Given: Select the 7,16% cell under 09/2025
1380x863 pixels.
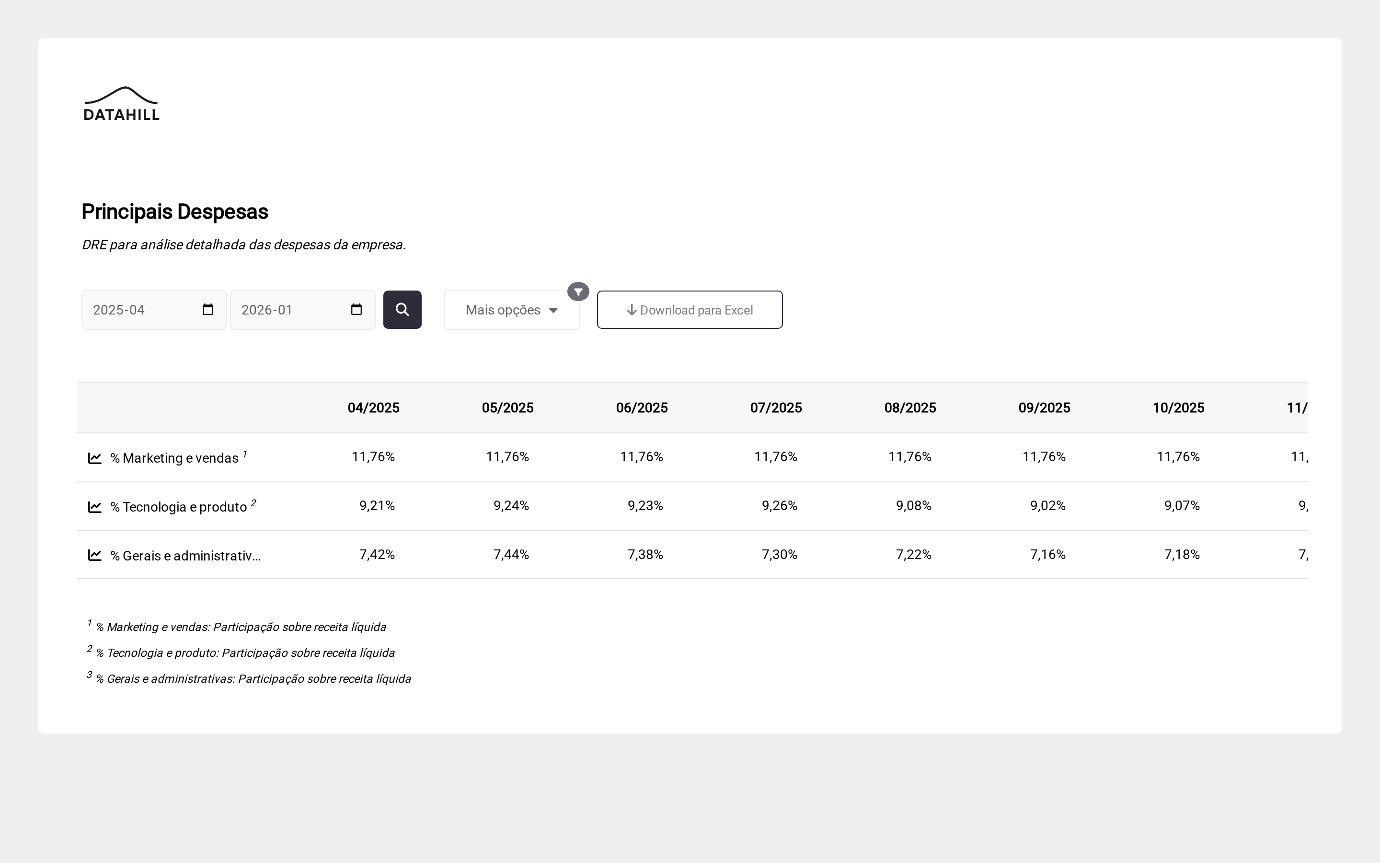Looking at the screenshot, I should 1047,555.
